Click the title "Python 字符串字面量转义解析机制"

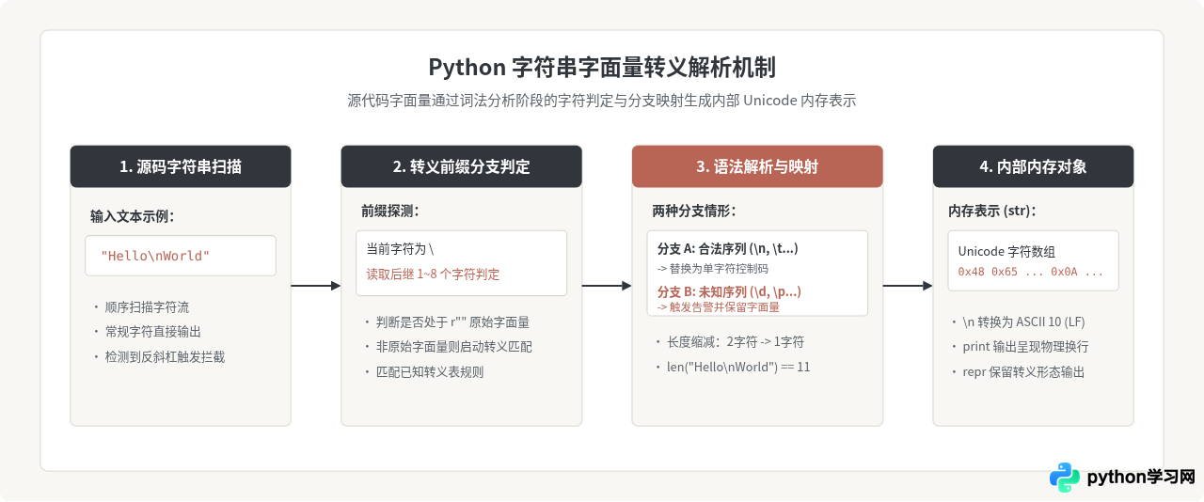602,68
